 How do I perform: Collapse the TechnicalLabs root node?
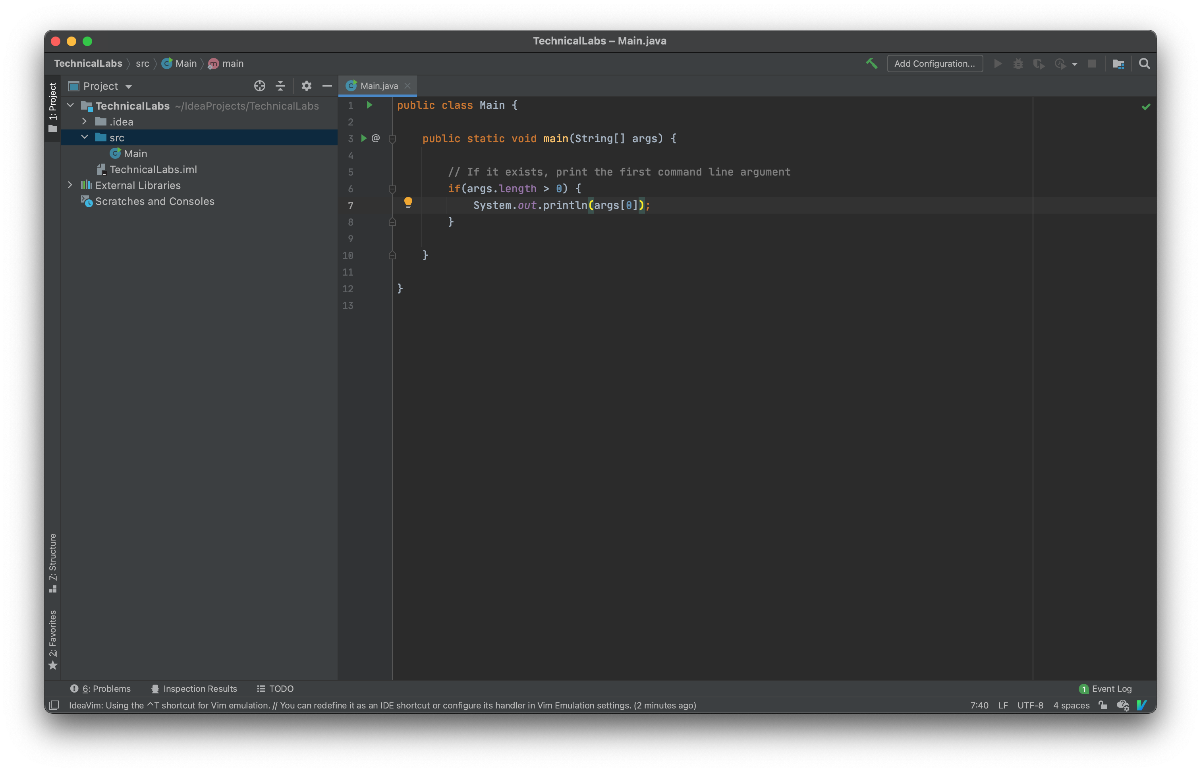coord(71,105)
